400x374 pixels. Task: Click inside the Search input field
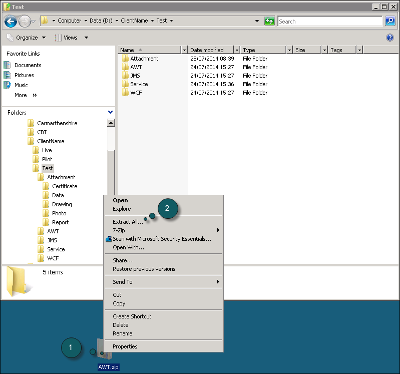pos(330,21)
